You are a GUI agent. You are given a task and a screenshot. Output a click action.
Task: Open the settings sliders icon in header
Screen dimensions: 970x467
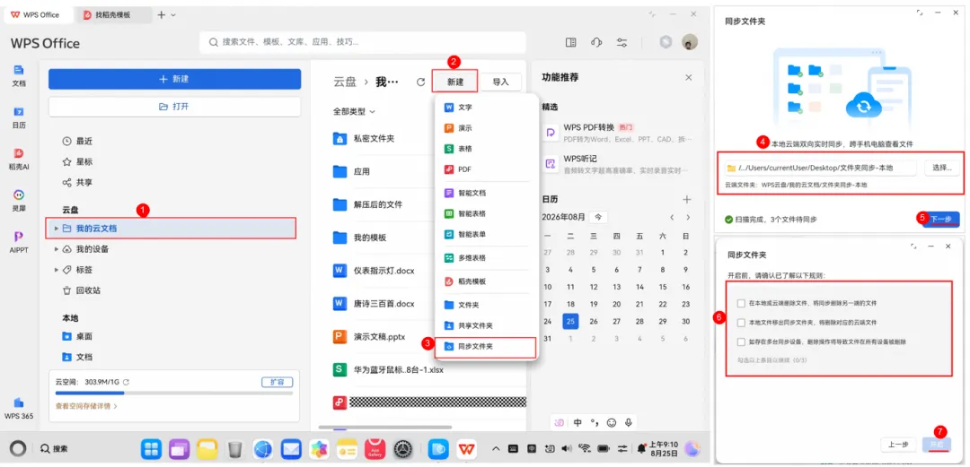622,43
